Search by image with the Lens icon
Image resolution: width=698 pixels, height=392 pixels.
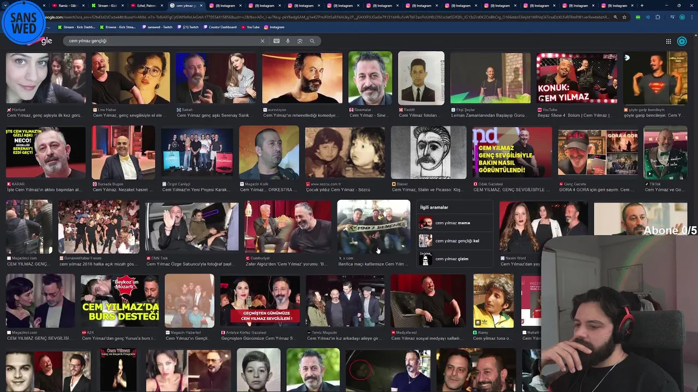click(300, 41)
